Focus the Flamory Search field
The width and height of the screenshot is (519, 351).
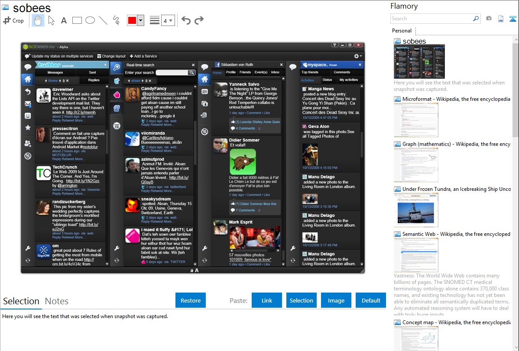(431, 19)
